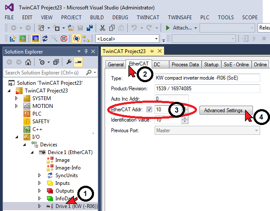Click the Pending Changes Filter clock icon

[42, 62]
